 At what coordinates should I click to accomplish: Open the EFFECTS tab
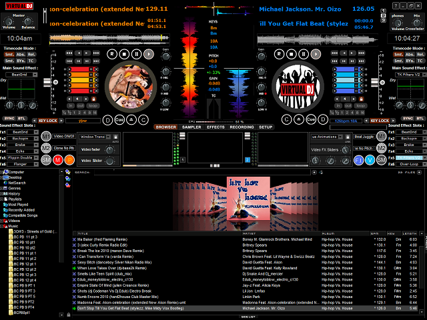pos(216,127)
